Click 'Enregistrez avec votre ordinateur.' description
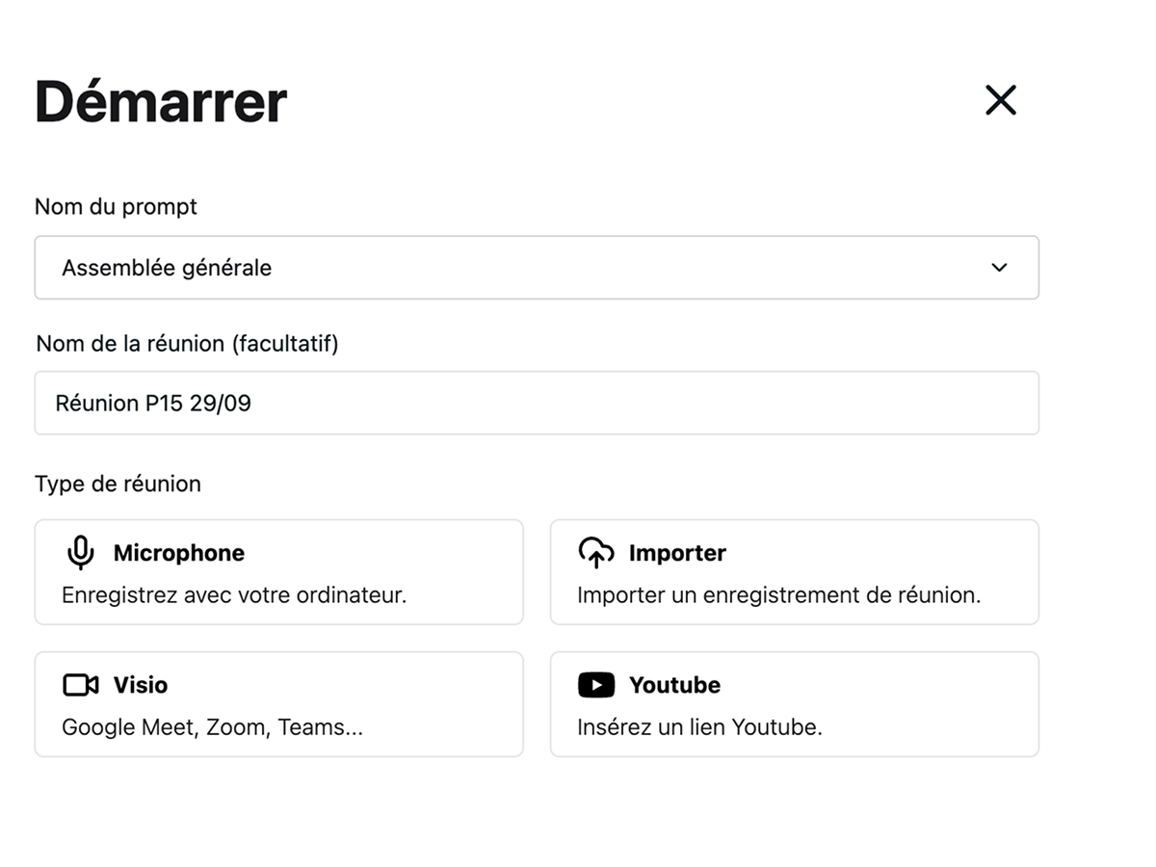Viewport: 1156px width, 867px height. pyautogui.click(x=234, y=595)
